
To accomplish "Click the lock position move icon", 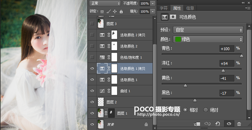I will pos(115,11).
